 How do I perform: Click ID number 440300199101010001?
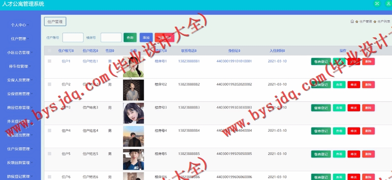[x=234, y=61]
